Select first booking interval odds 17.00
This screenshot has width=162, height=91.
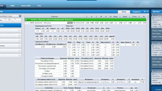[142, 82]
